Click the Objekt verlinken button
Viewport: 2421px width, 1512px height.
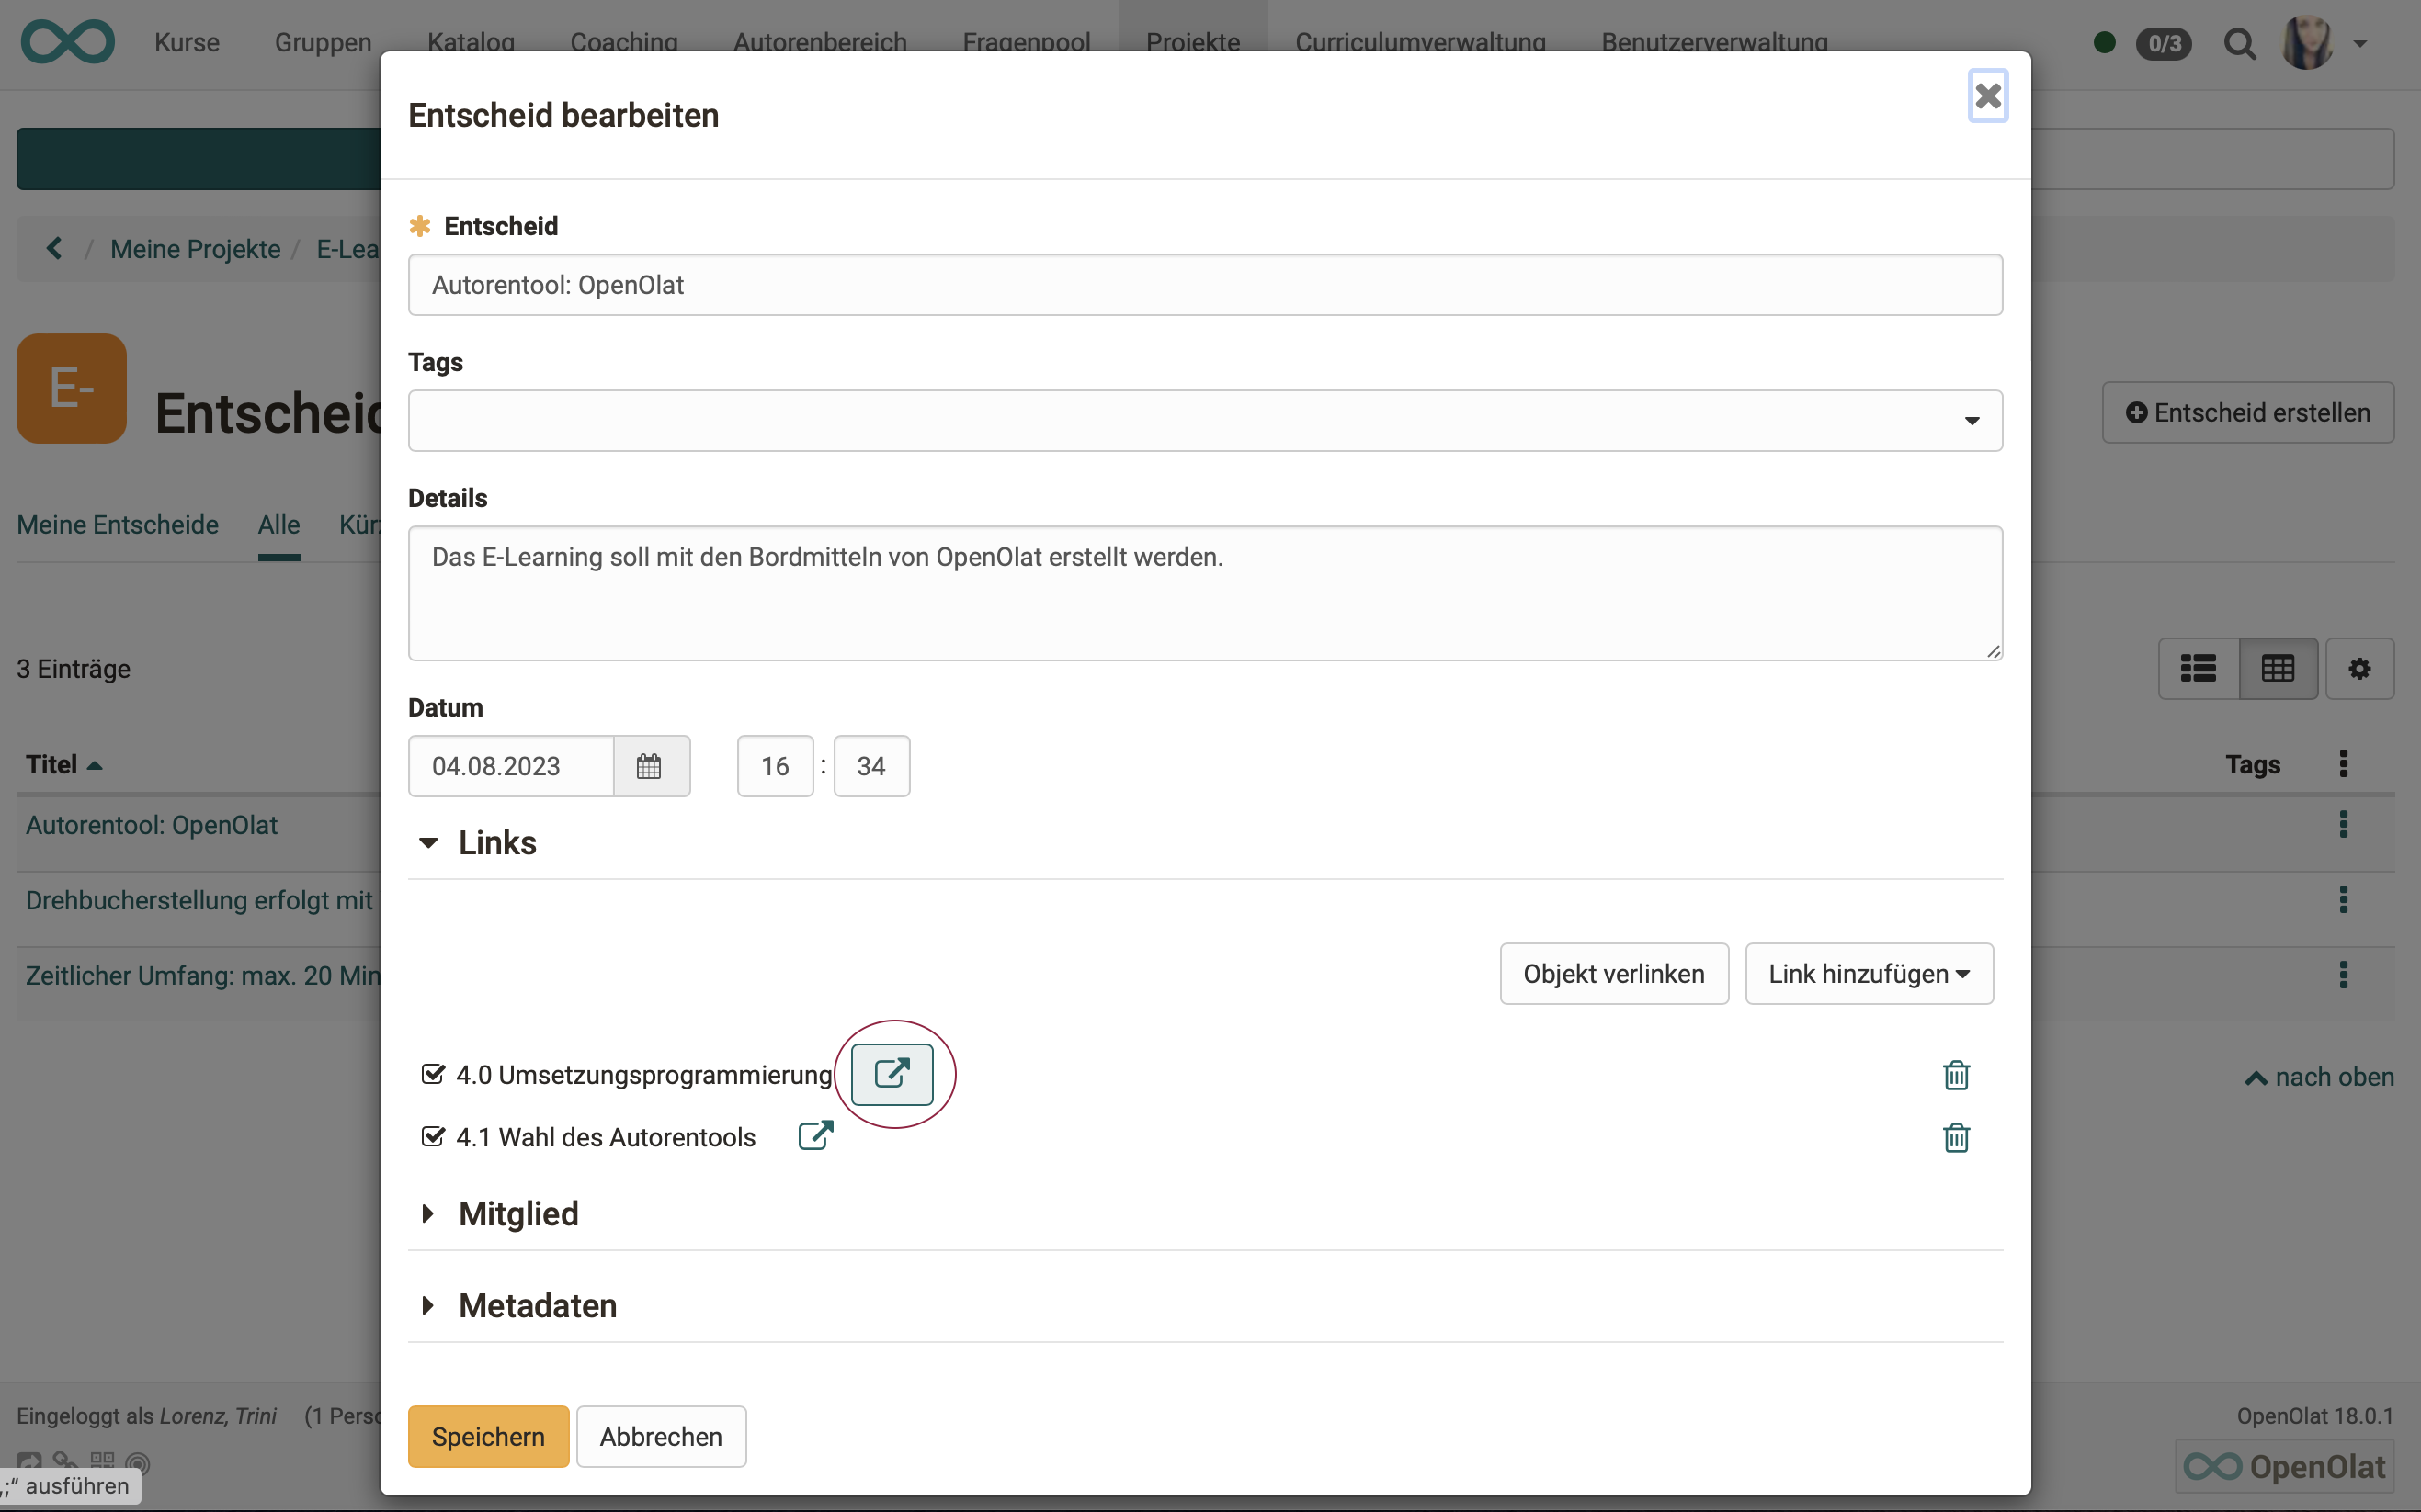click(x=1613, y=973)
